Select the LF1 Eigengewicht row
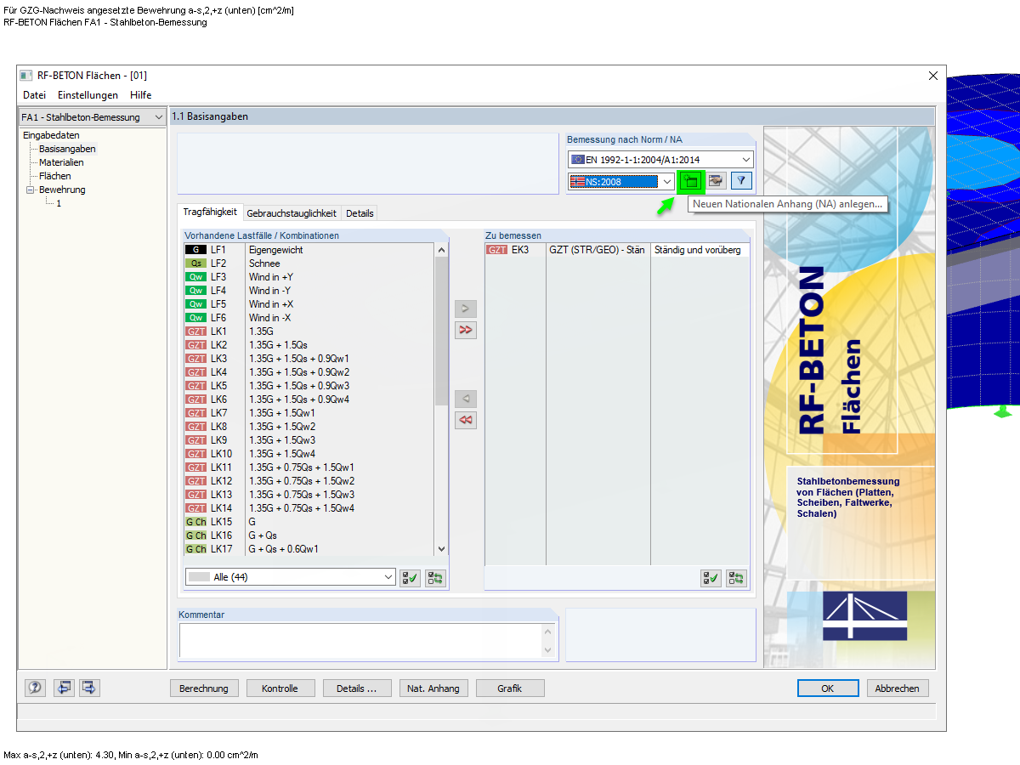 [x=309, y=250]
